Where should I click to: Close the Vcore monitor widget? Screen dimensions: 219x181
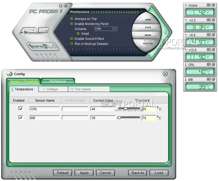click(214, 5)
